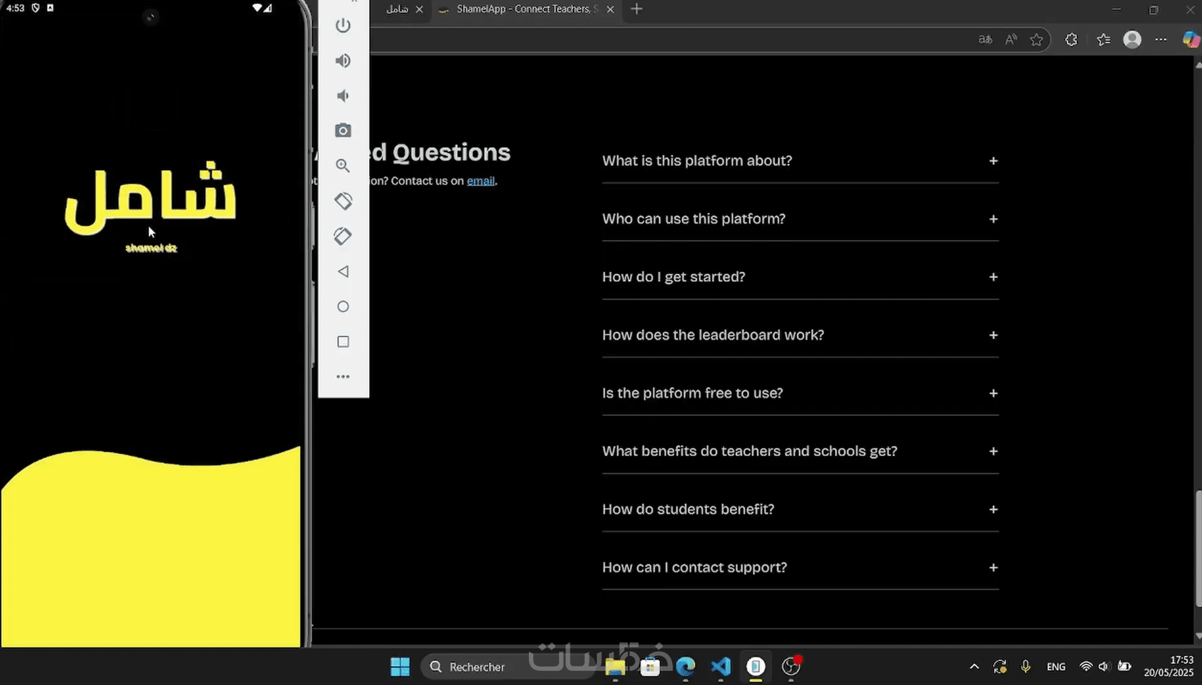1202x685 pixels.
Task: Select the ShamelApp - Connect Teachers tab
Action: point(527,9)
